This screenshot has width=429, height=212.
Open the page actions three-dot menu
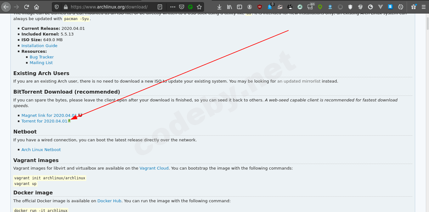tap(172, 7)
